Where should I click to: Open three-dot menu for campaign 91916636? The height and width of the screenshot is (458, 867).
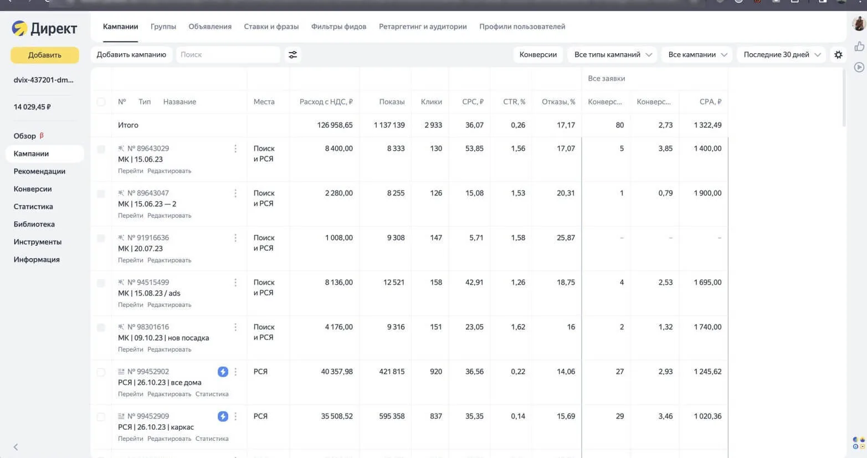pos(235,238)
